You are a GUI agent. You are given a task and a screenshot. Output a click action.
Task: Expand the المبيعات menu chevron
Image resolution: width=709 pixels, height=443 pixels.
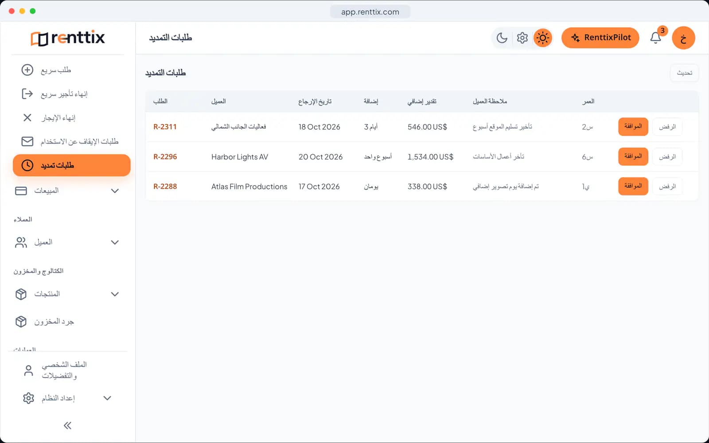pos(115,191)
